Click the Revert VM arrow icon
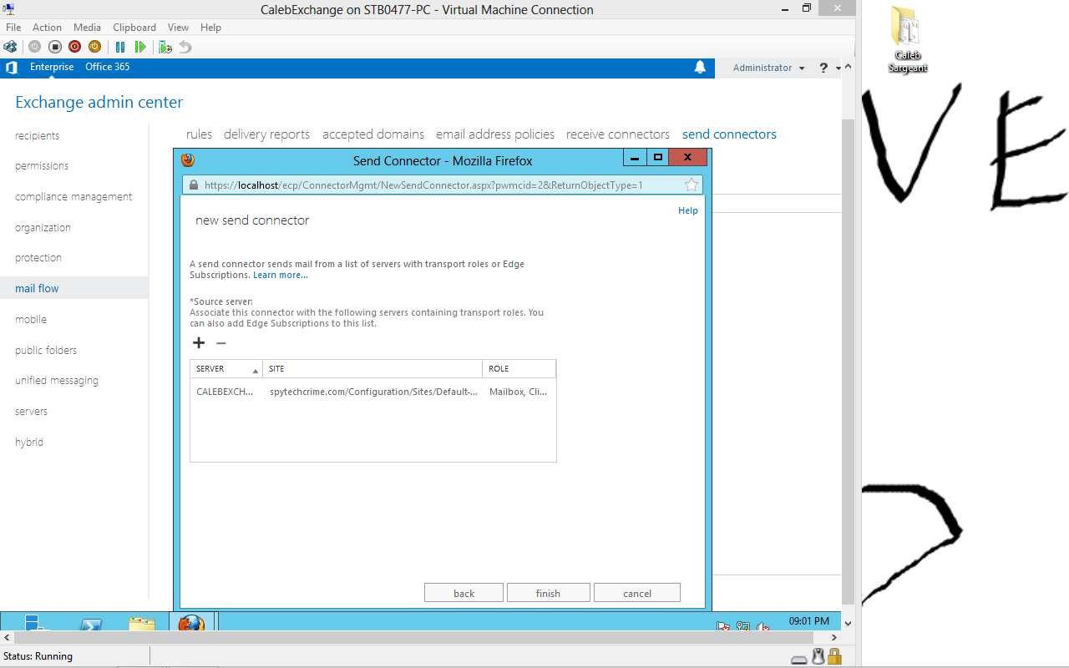This screenshot has width=1069, height=668. click(185, 47)
